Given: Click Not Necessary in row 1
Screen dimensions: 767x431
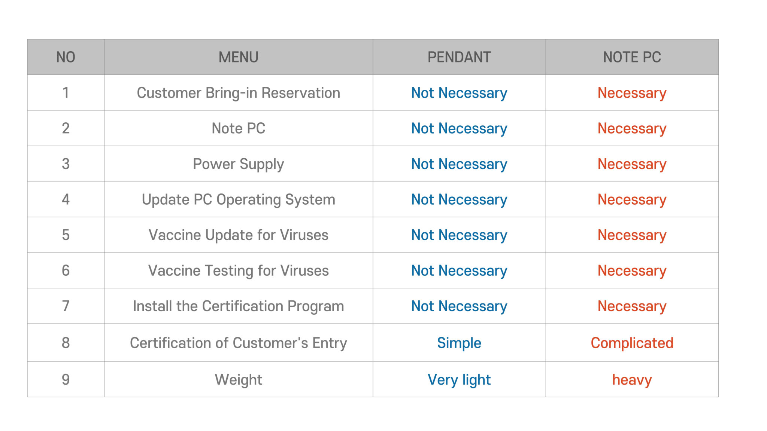Looking at the screenshot, I should pos(459,93).
